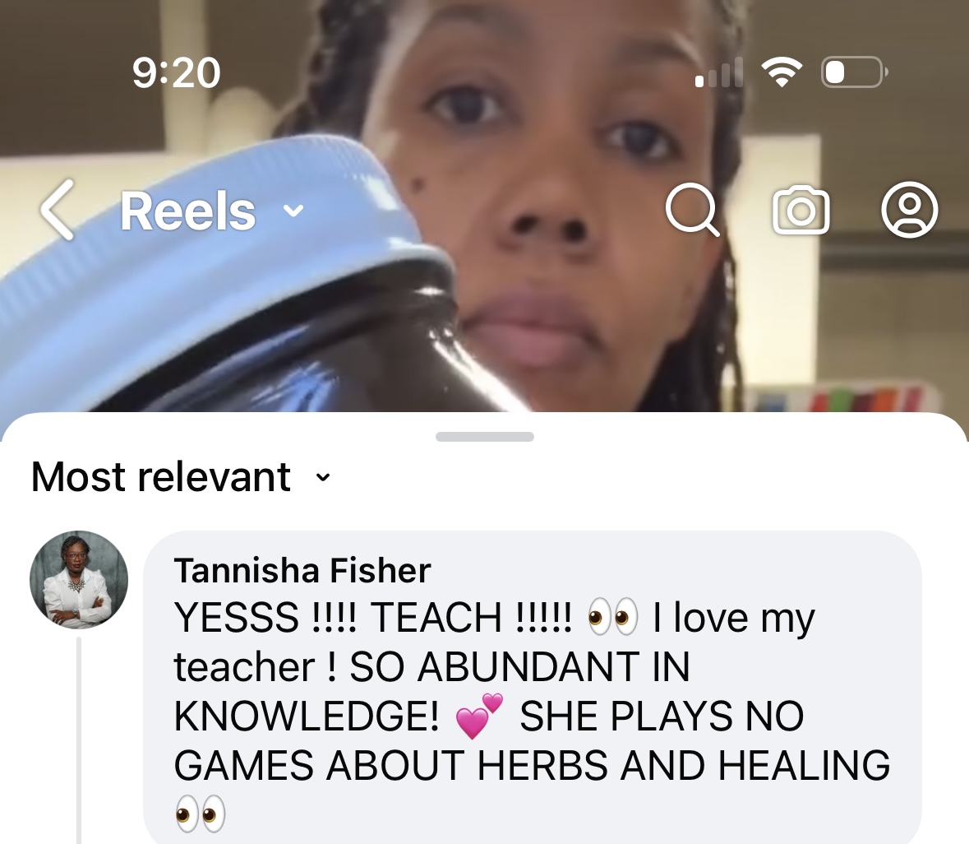Viewport: 969px width, 844px height.
Task: Tap the reel video to pause
Action: pos(485,309)
